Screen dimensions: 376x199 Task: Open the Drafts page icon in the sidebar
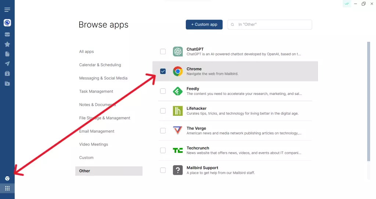point(7,54)
